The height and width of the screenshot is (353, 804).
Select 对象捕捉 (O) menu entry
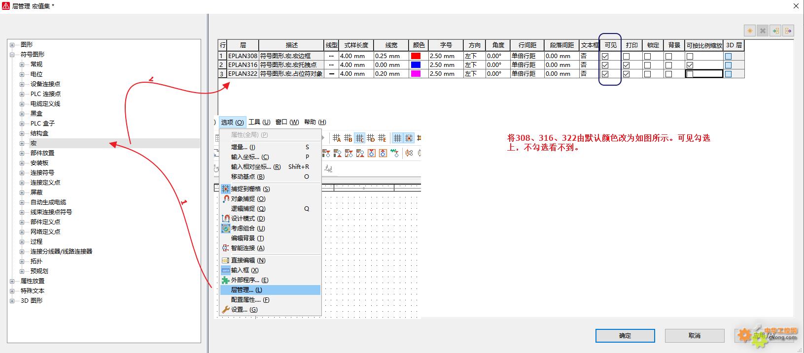pyautogui.click(x=270, y=199)
